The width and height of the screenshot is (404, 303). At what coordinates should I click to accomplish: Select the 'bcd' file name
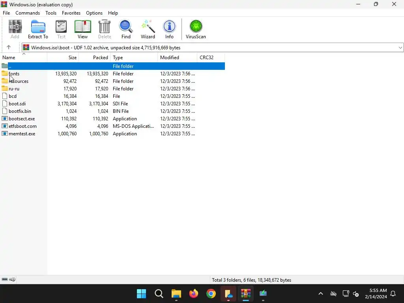13,96
